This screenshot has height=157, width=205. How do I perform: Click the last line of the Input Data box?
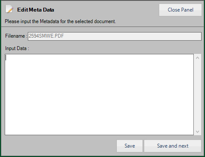coord(99,132)
